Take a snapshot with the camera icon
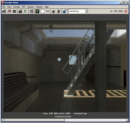The height and width of the screenshot is (123, 130). point(15,11)
